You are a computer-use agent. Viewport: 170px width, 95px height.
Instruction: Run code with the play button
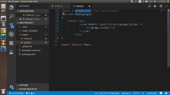coord(155,6)
